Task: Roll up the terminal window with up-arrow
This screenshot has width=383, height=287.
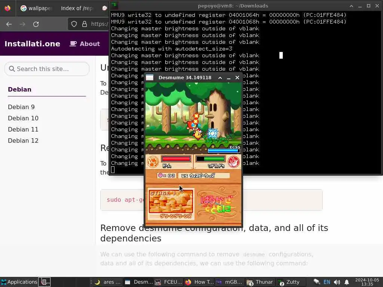Action: [x=351, y=6]
